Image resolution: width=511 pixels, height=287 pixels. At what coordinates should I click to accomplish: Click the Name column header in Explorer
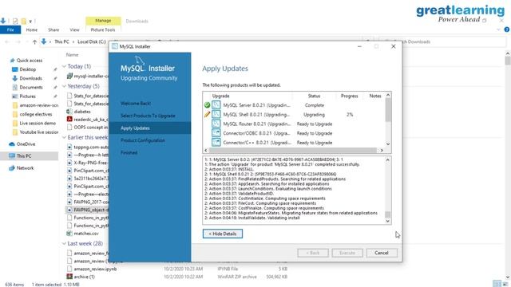click(x=72, y=55)
